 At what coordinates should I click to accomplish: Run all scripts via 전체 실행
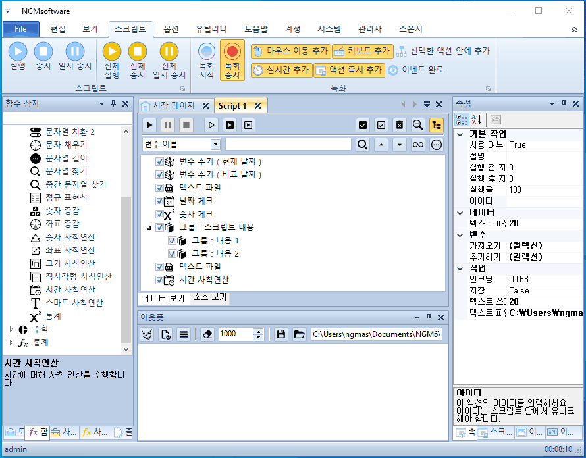pyautogui.click(x=112, y=61)
